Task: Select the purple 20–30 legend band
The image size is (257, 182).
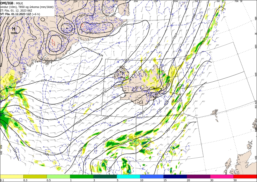Action: [198, 176]
